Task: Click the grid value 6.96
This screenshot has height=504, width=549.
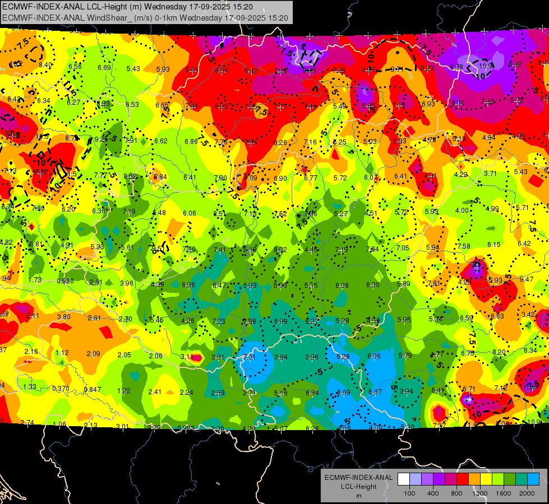Action: coord(188,284)
